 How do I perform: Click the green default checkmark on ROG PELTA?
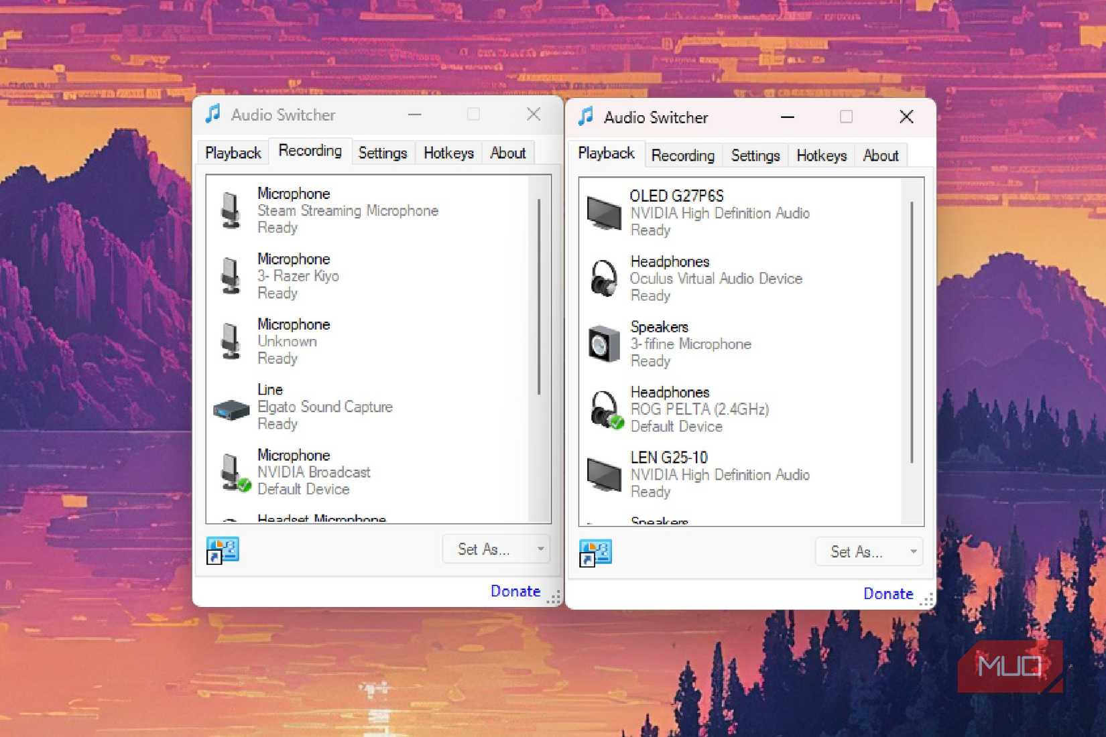click(617, 423)
